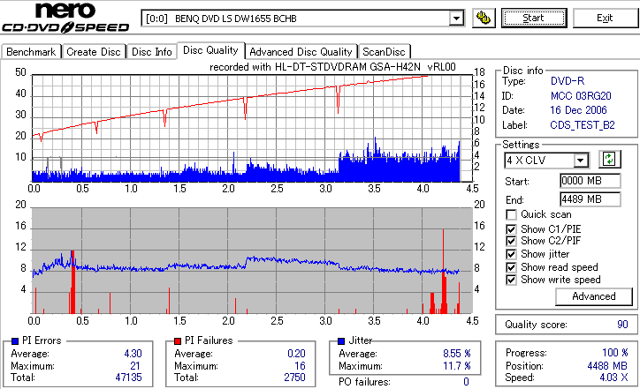Viewport: 640px width, 389px height.
Task: Click the PO failures value 0
Action: 466,382
